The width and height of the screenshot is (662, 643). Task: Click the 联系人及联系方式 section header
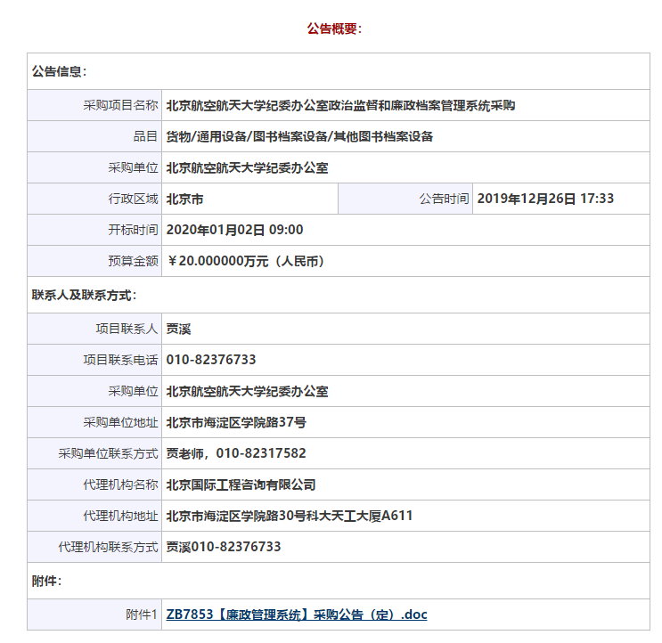click(x=84, y=295)
